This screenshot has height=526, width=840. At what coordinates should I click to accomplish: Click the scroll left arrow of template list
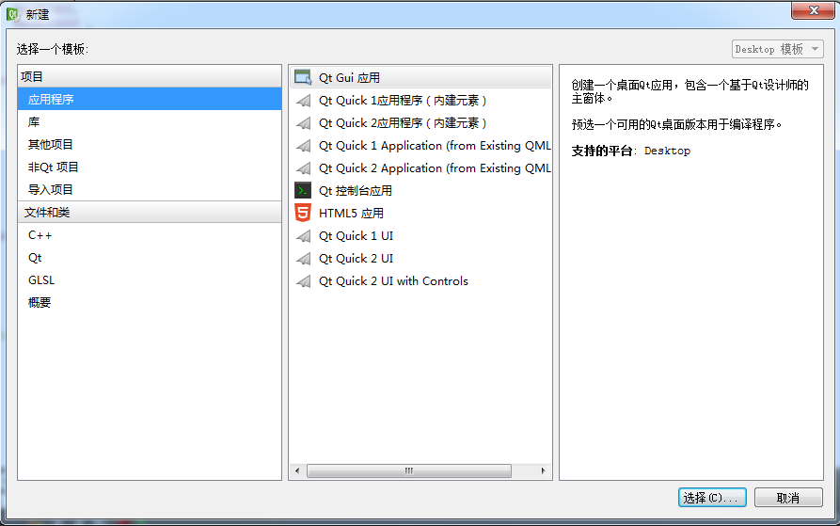pyautogui.click(x=297, y=470)
